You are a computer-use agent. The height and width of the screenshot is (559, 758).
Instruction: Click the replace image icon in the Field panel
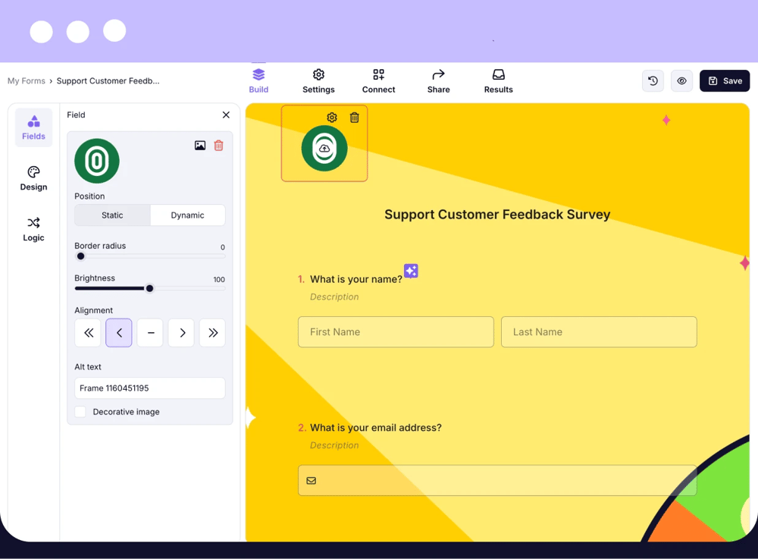(x=199, y=145)
